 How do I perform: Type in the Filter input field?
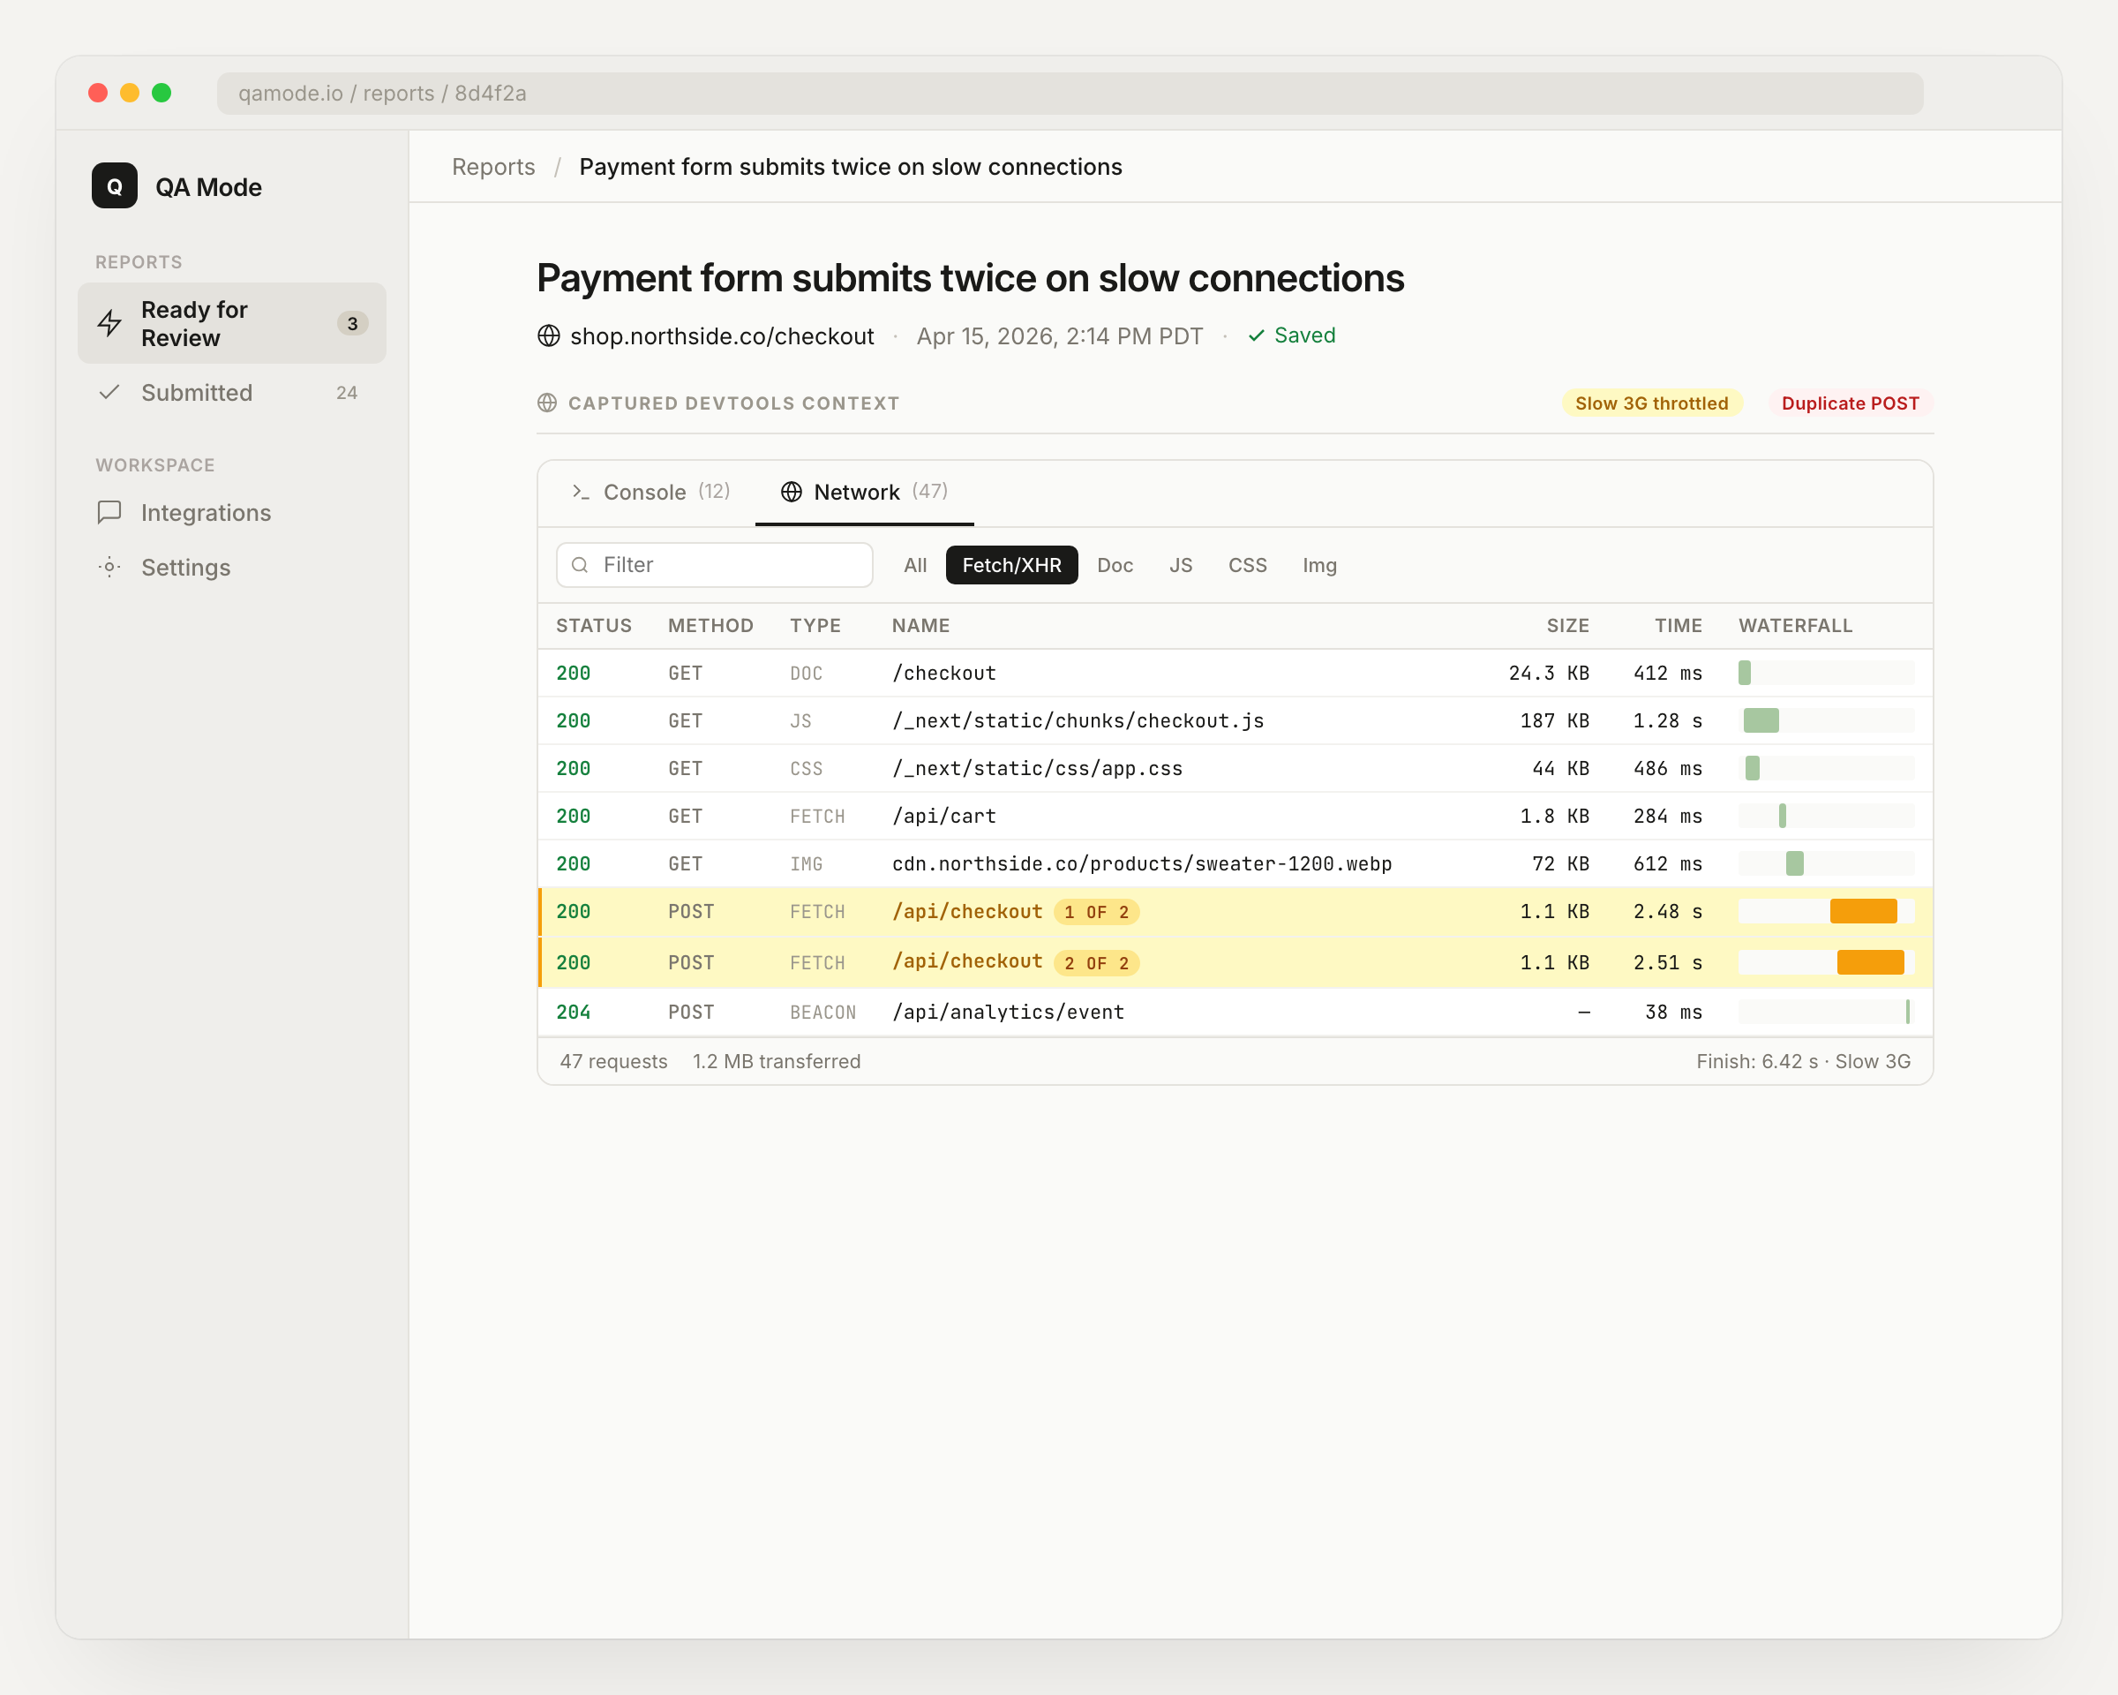point(727,565)
